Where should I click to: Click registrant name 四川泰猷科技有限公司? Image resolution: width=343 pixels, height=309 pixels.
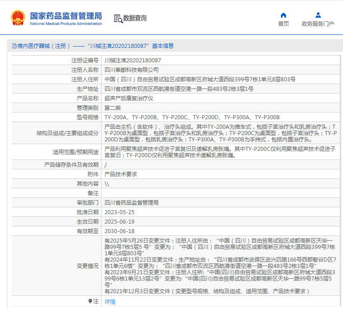point(132,70)
